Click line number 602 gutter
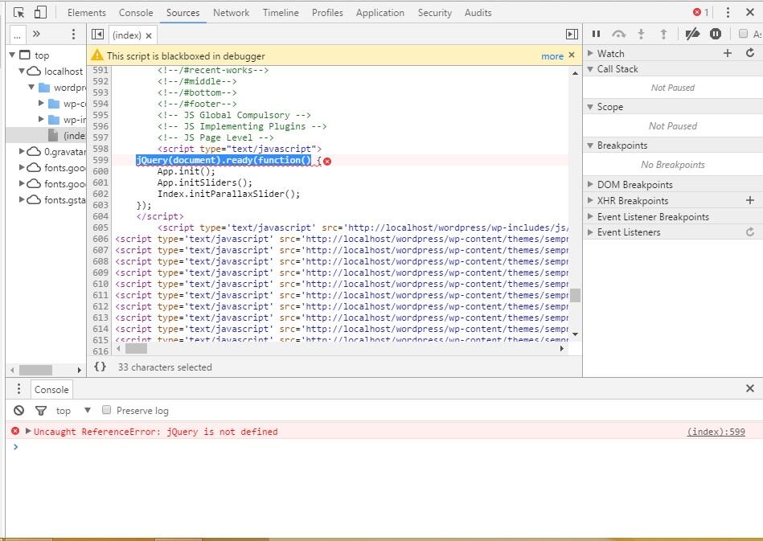 click(x=101, y=194)
